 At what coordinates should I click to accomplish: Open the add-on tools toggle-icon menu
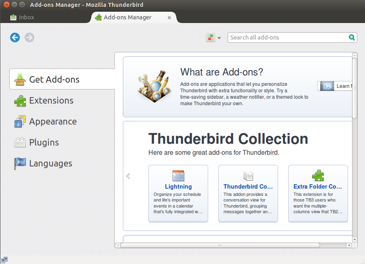[x=211, y=37]
